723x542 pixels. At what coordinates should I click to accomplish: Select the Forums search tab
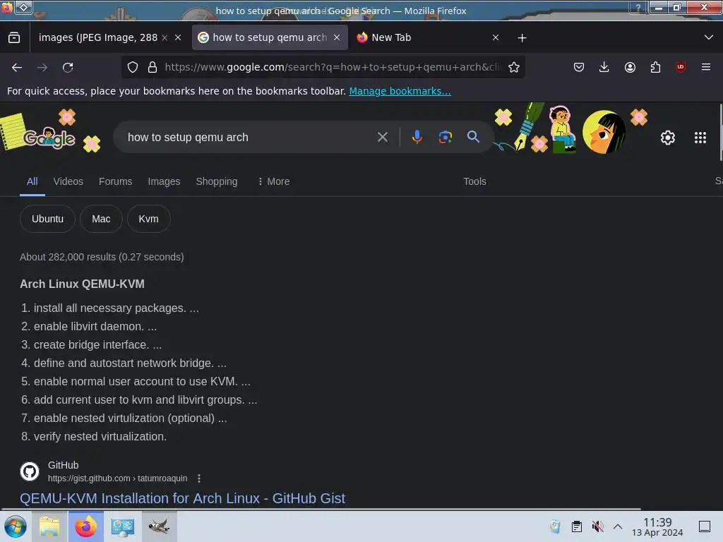115,181
